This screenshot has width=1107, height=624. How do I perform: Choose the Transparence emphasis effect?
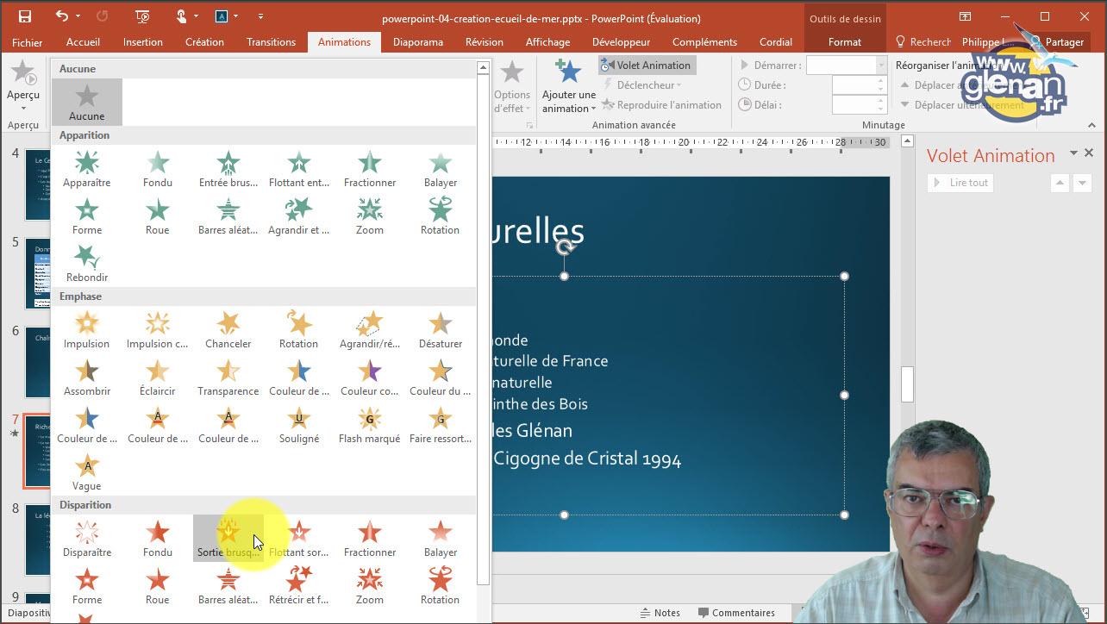pyautogui.click(x=228, y=378)
